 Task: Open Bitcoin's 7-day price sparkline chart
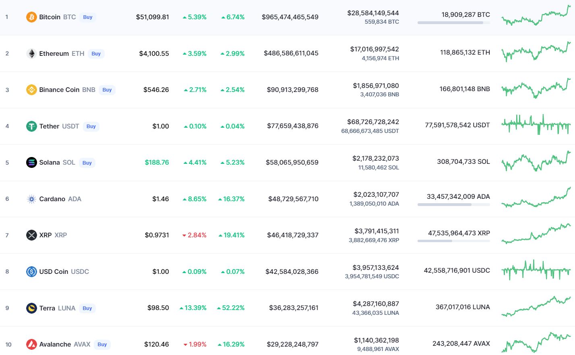(536, 17)
